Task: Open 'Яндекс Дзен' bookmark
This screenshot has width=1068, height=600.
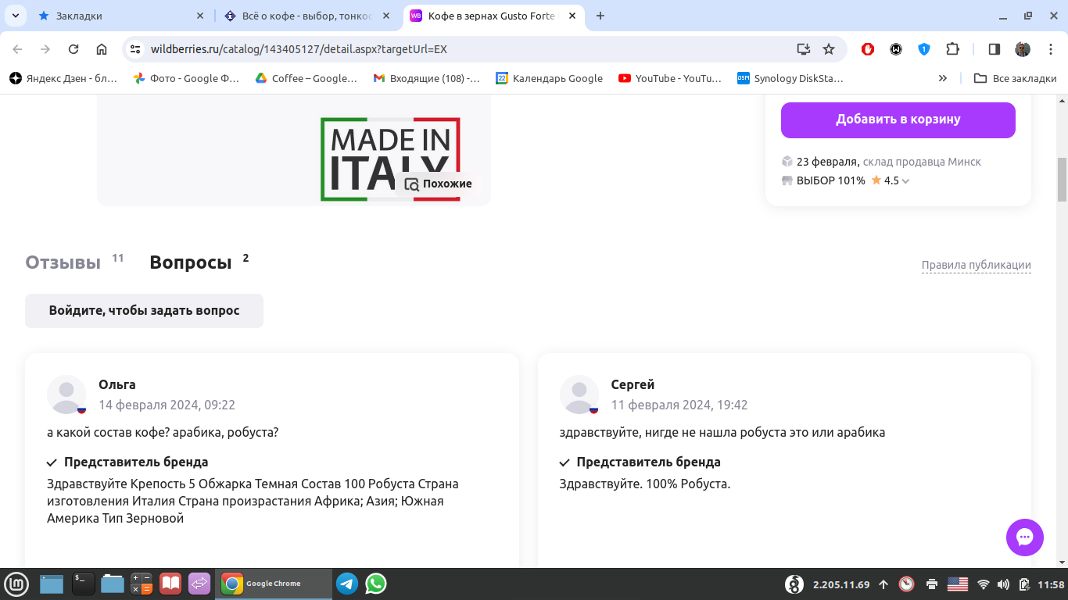Action: (x=63, y=78)
